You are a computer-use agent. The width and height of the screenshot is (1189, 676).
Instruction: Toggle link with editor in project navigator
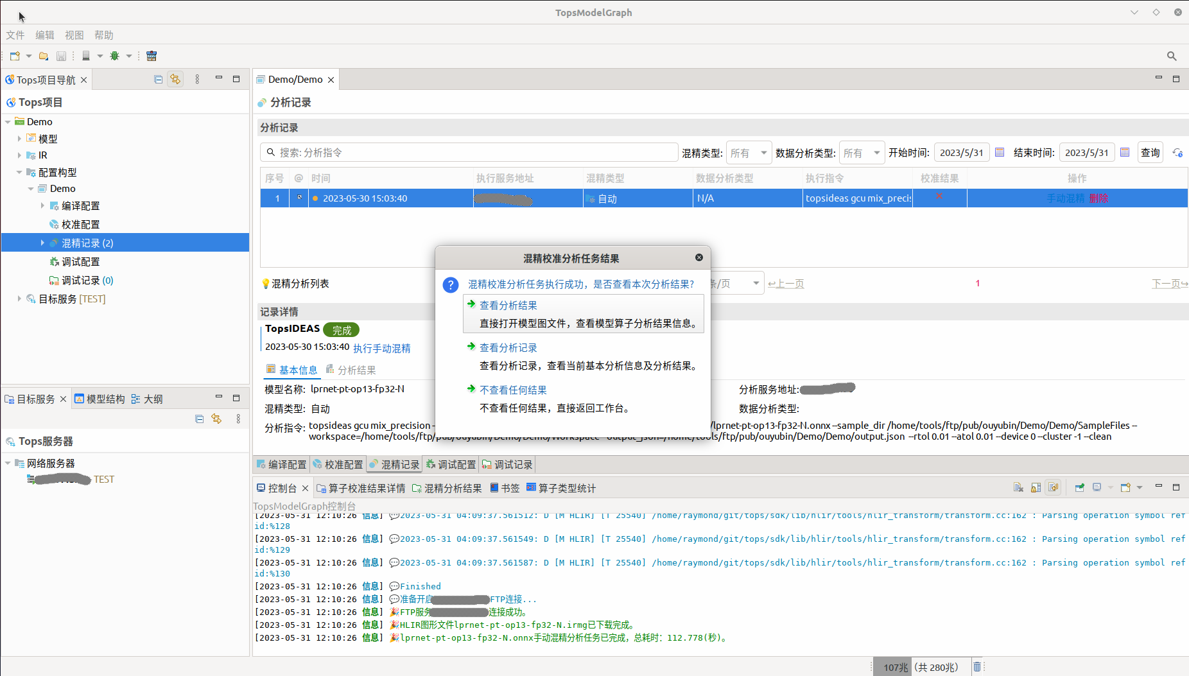175,79
